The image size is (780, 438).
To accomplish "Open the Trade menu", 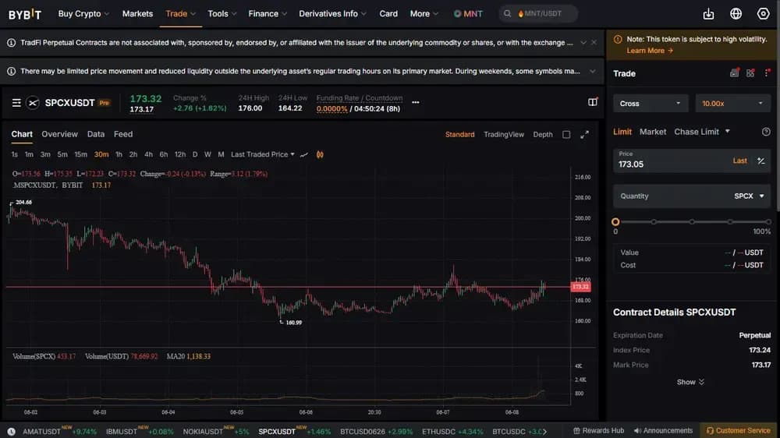I will (x=181, y=14).
